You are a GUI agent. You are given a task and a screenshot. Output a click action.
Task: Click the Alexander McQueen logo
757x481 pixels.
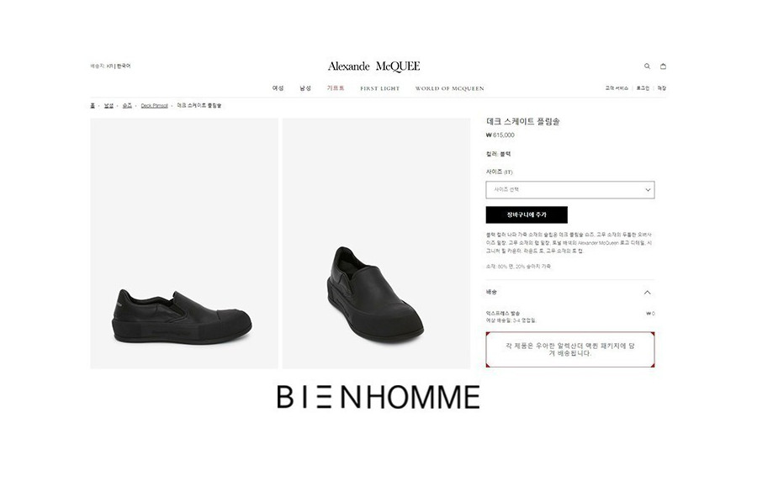pos(373,66)
